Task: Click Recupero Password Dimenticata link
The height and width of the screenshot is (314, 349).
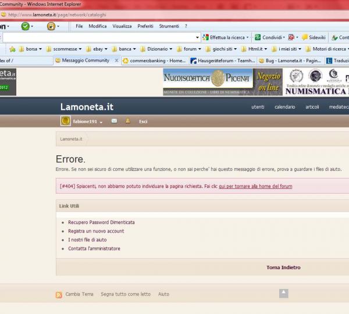Action: [101, 222]
